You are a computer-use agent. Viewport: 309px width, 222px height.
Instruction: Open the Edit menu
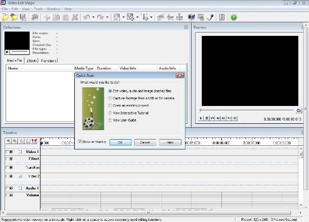point(15,9)
